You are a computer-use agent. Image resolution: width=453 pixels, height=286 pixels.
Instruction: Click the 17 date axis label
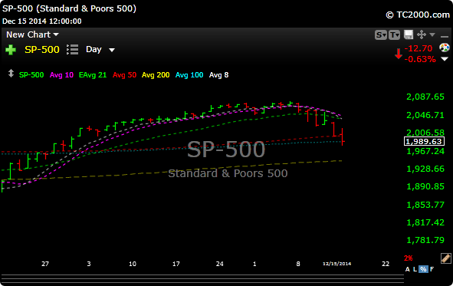coord(176,264)
